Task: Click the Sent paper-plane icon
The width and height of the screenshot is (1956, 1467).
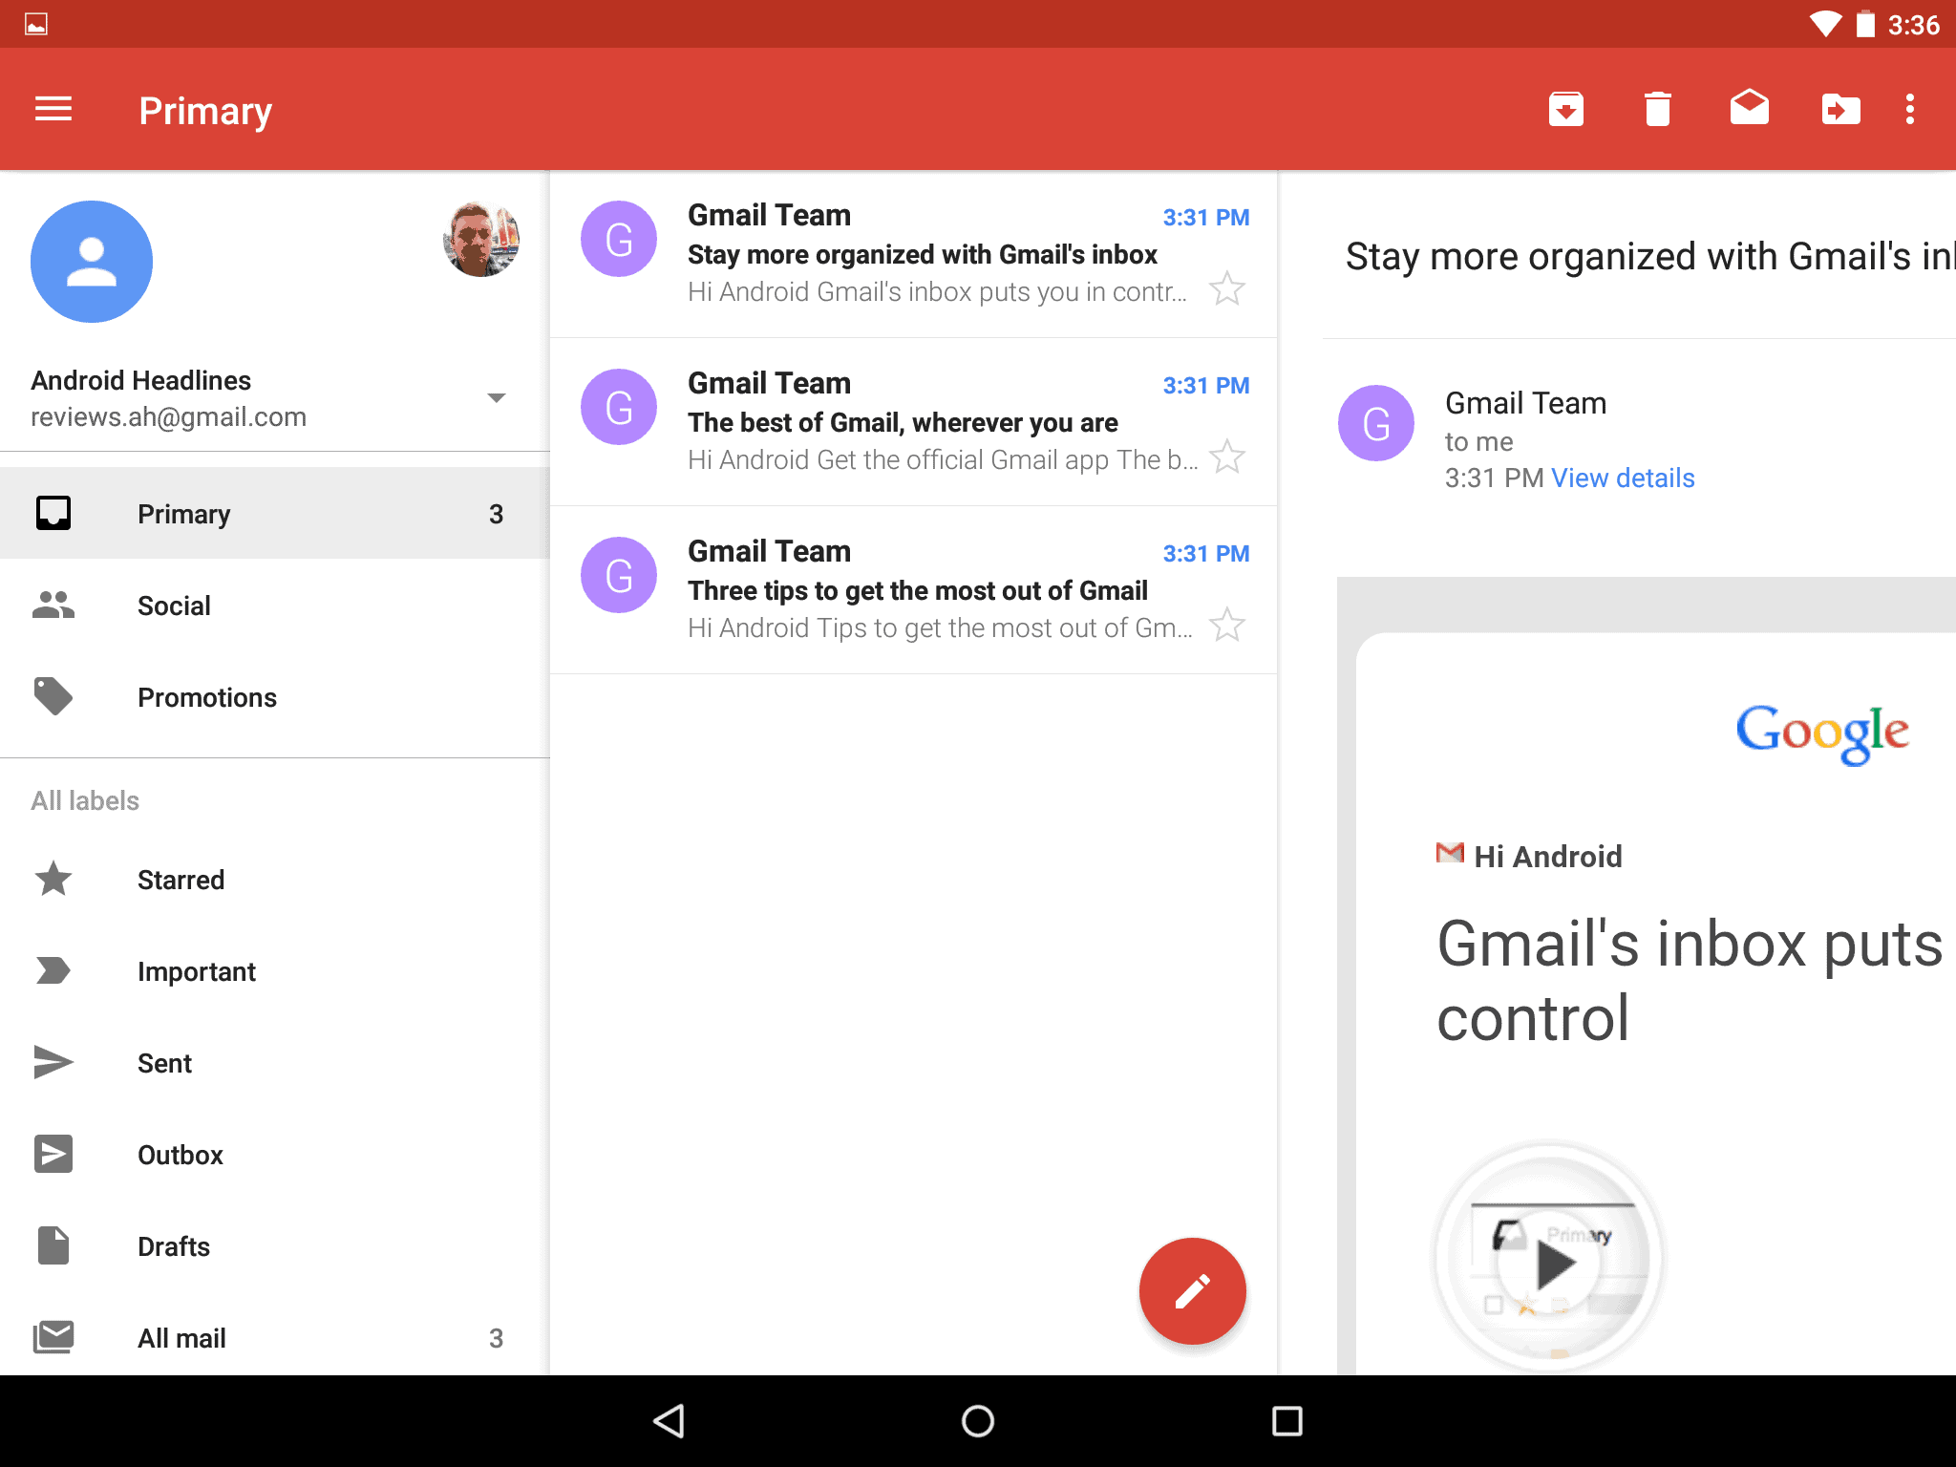Action: (x=53, y=1062)
